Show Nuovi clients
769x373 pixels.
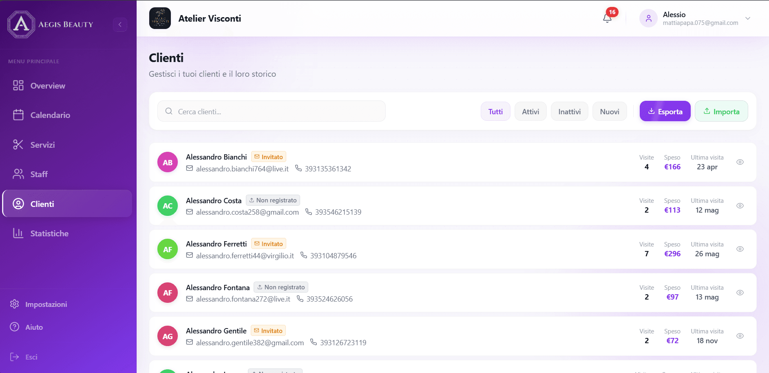pyautogui.click(x=610, y=111)
